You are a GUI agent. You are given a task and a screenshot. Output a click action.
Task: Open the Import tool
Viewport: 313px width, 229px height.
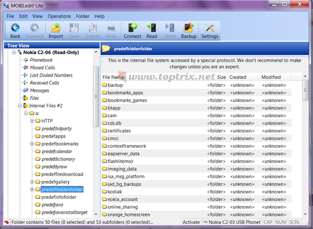56,31
